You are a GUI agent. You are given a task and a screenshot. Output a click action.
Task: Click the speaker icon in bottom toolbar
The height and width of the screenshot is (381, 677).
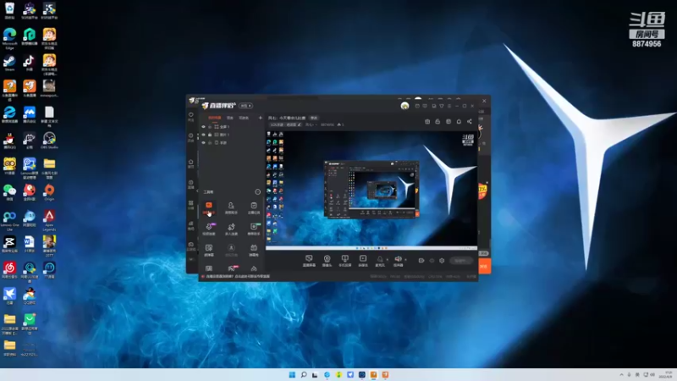click(x=398, y=260)
